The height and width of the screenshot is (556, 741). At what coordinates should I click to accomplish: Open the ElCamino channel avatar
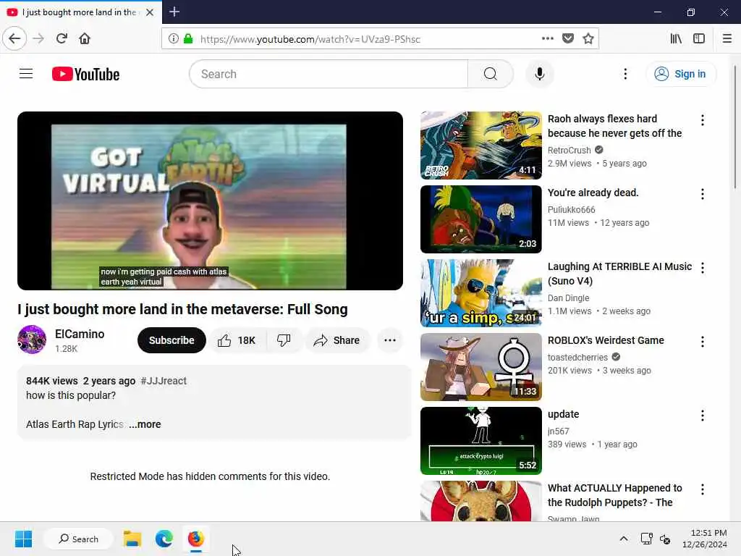[32, 340]
